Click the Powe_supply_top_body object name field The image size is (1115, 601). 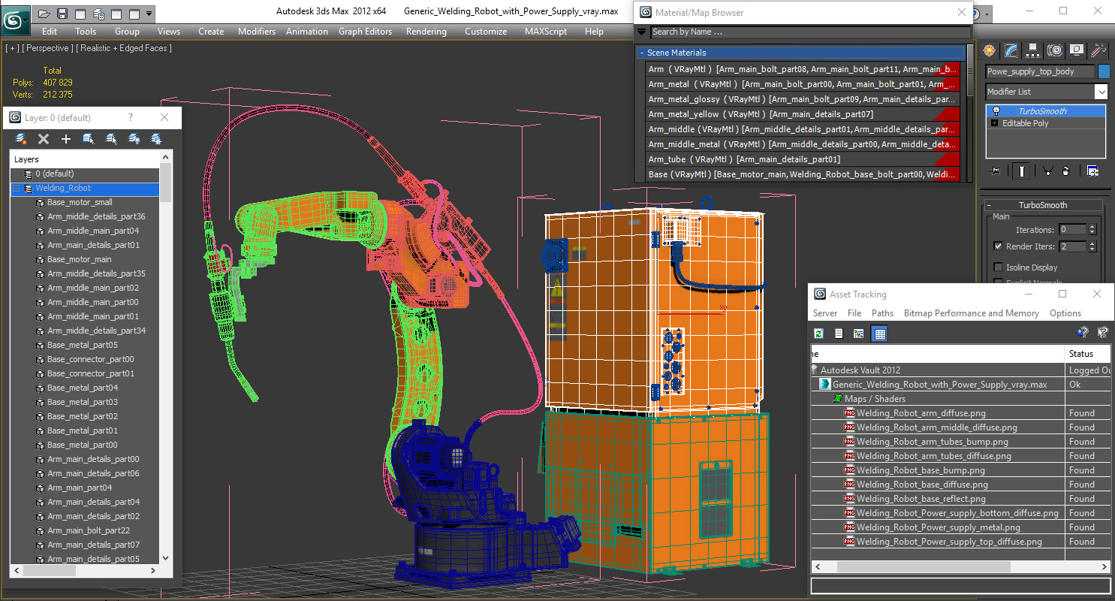click(1040, 71)
